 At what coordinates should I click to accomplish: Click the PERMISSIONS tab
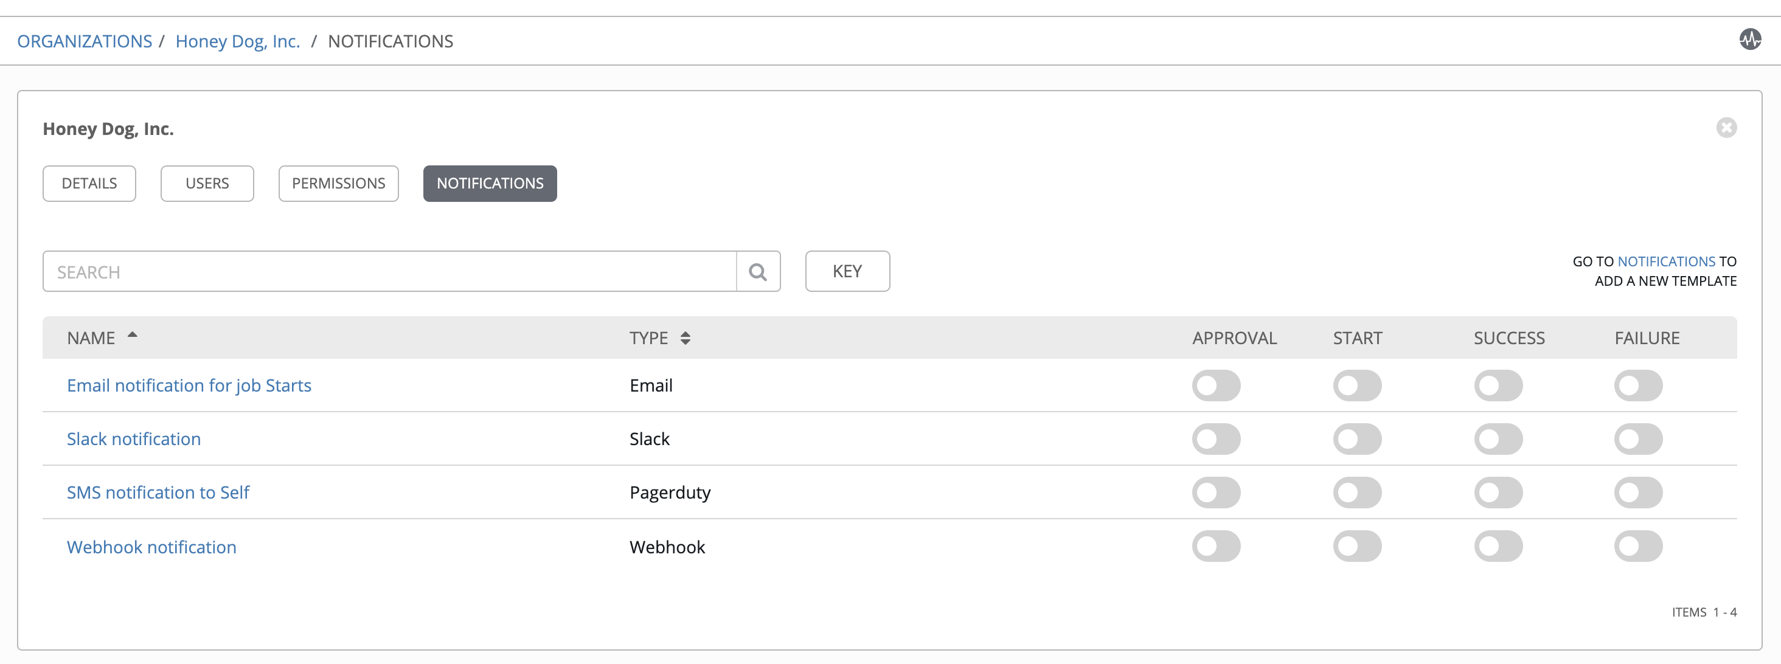tap(338, 183)
